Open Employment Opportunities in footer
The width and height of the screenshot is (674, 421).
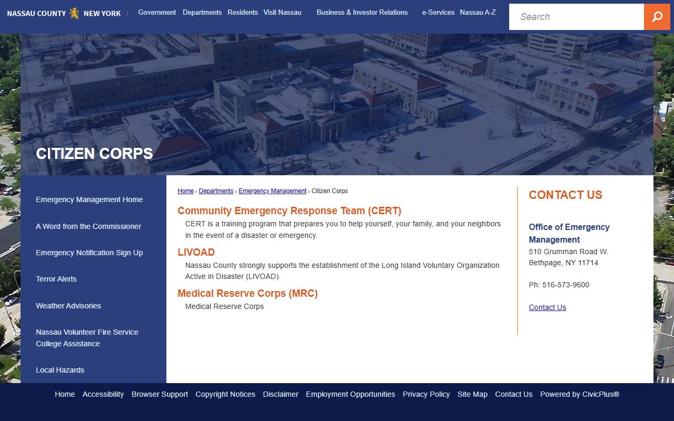[x=350, y=394]
